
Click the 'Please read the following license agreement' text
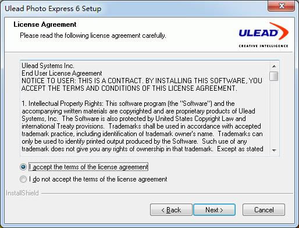click(93, 35)
